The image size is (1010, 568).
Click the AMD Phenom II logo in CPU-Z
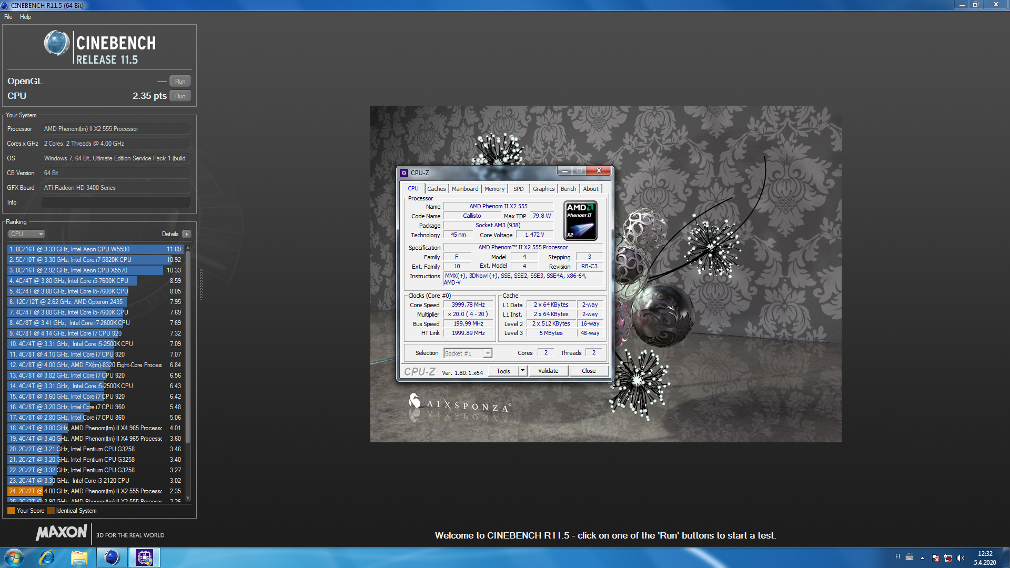[x=580, y=221]
